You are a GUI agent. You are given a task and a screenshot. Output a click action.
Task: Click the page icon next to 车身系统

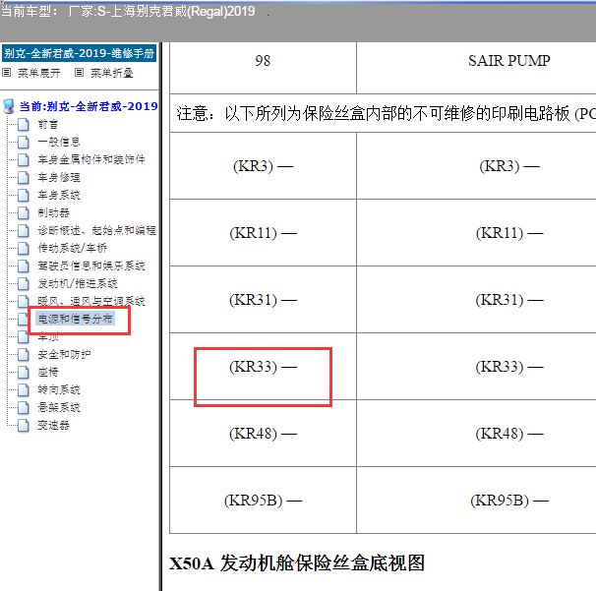pyautogui.click(x=24, y=195)
